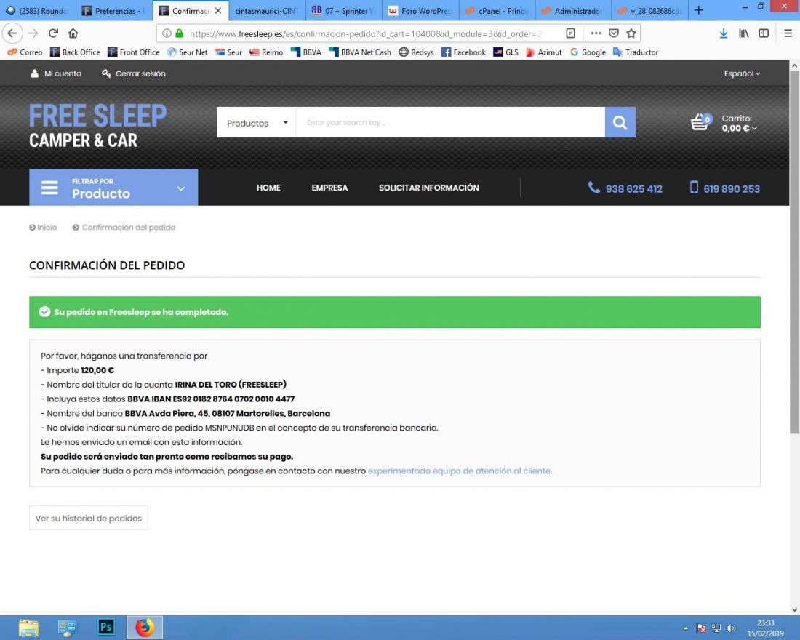
Task: Open SOLICITAR INFORMACIÓN menu item
Action: pos(428,188)
